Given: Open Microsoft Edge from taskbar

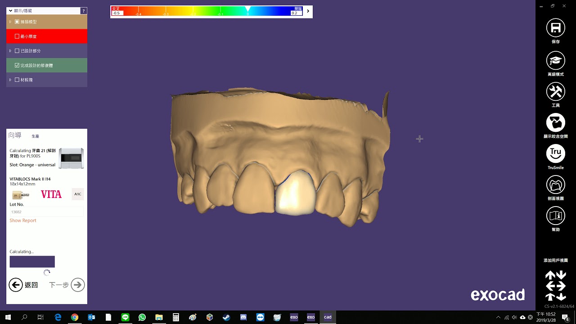Looking at the screenshot, I should [58, 317].
